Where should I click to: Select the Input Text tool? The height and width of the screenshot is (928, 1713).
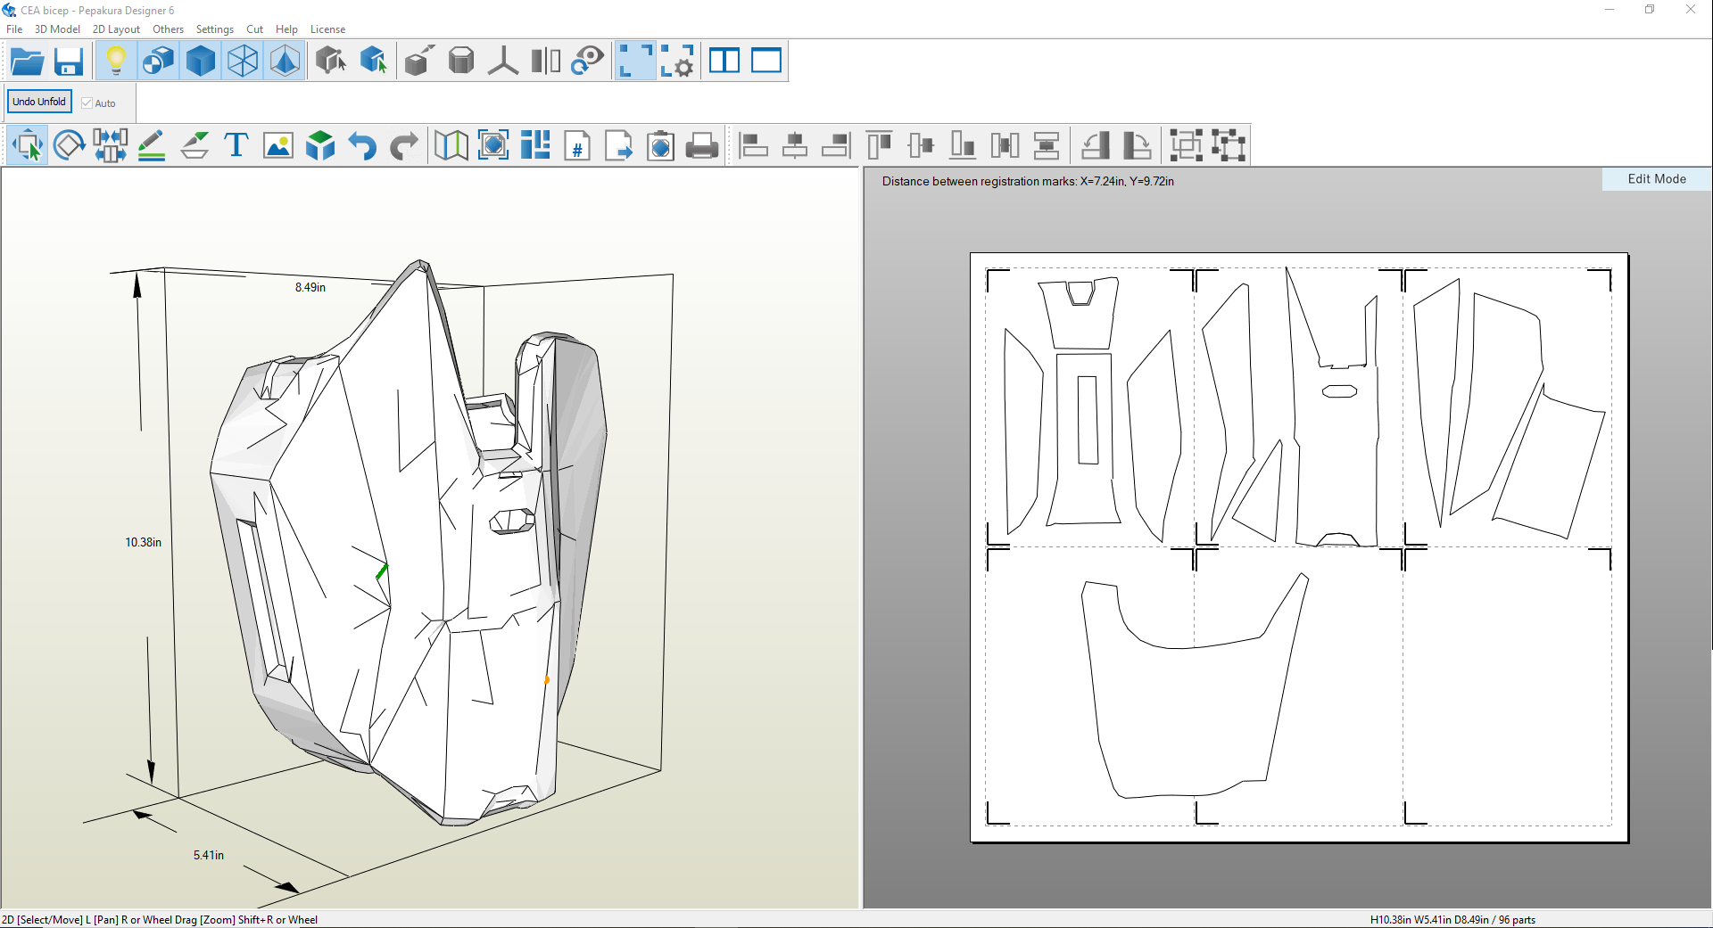pos(236,144)
